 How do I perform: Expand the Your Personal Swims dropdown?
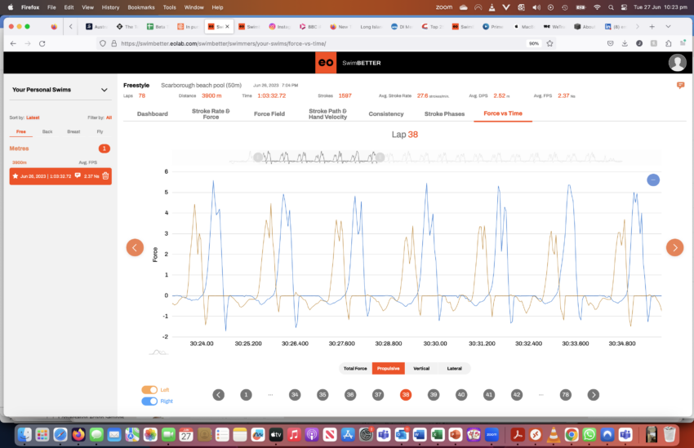point(105,91)
